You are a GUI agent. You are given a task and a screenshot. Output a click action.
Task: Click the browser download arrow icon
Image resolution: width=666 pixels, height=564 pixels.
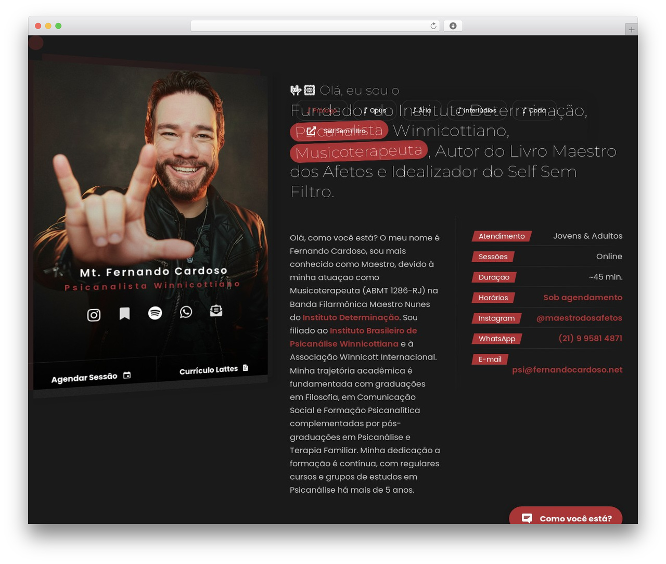click(453, 26)
